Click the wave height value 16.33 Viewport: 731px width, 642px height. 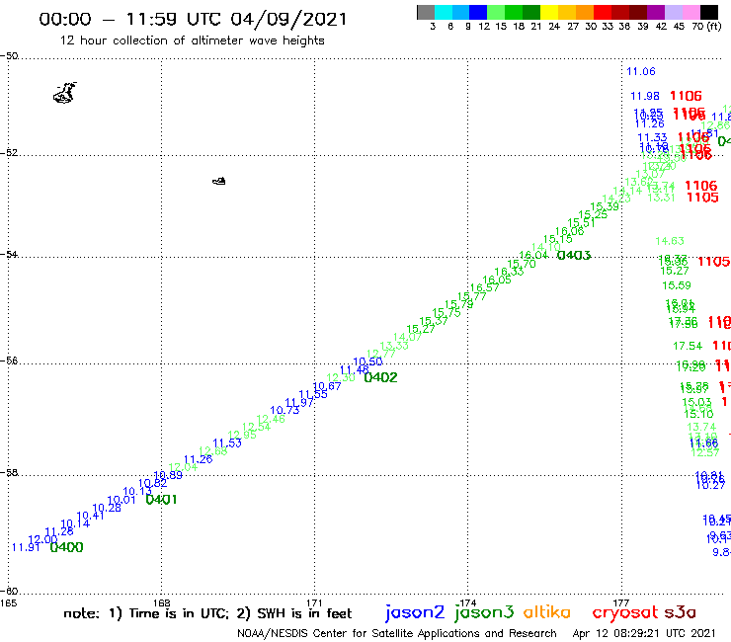(x=509, y=272)
